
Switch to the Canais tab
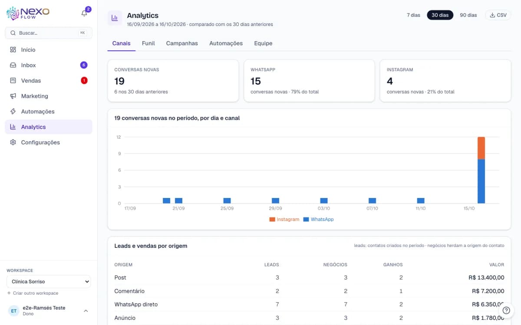coord(121,43)
